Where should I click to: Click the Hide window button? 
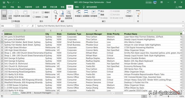101,15
